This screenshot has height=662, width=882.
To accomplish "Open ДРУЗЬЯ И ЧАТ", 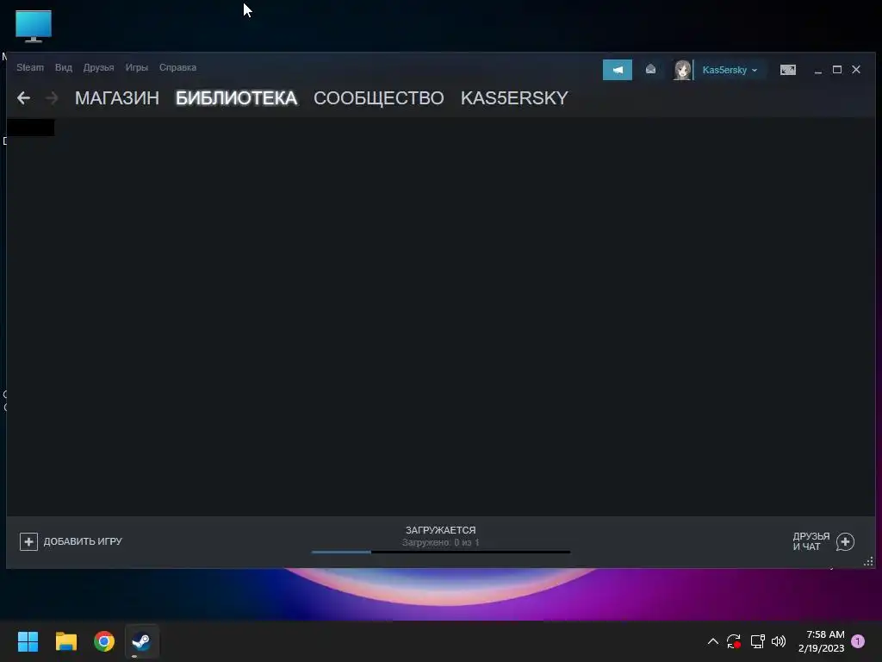I will (x=811, y=541).
